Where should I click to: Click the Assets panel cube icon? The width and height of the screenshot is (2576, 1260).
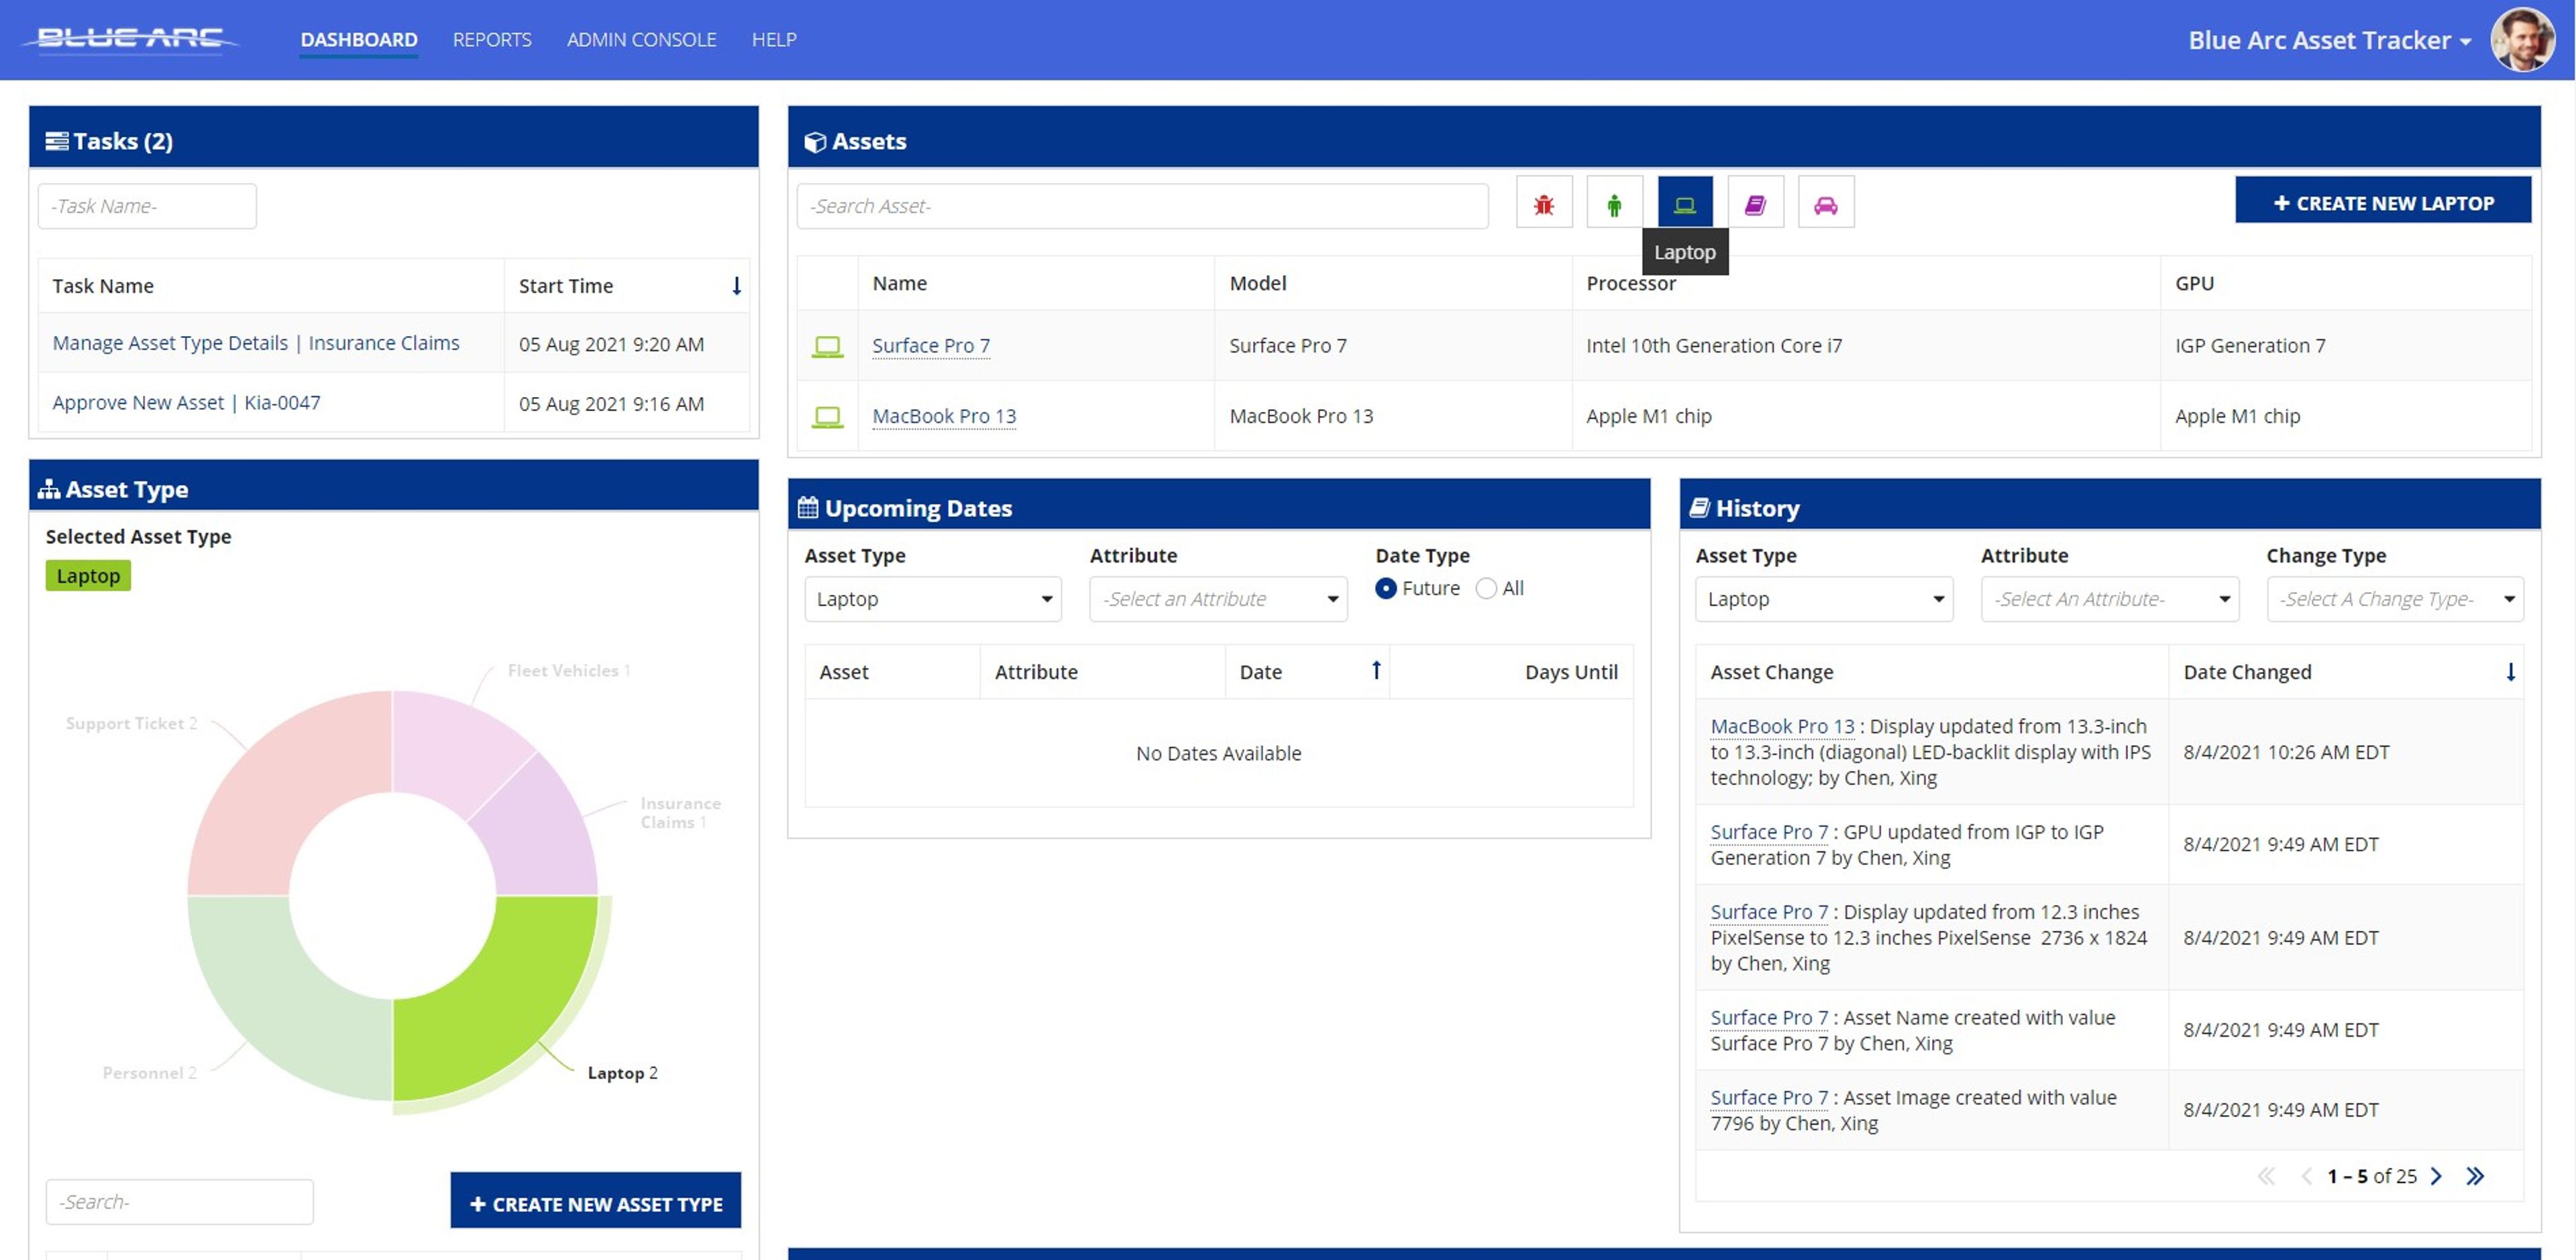coord(815,142)
